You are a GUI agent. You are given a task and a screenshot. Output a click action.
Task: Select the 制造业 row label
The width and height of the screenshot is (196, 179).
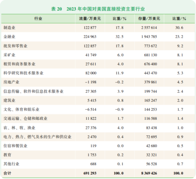point(9,28)
